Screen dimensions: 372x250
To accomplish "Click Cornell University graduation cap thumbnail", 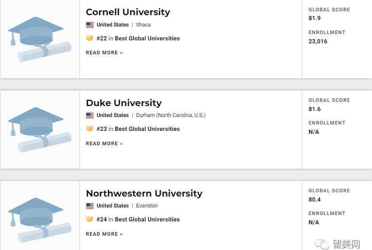I will 40,39.
